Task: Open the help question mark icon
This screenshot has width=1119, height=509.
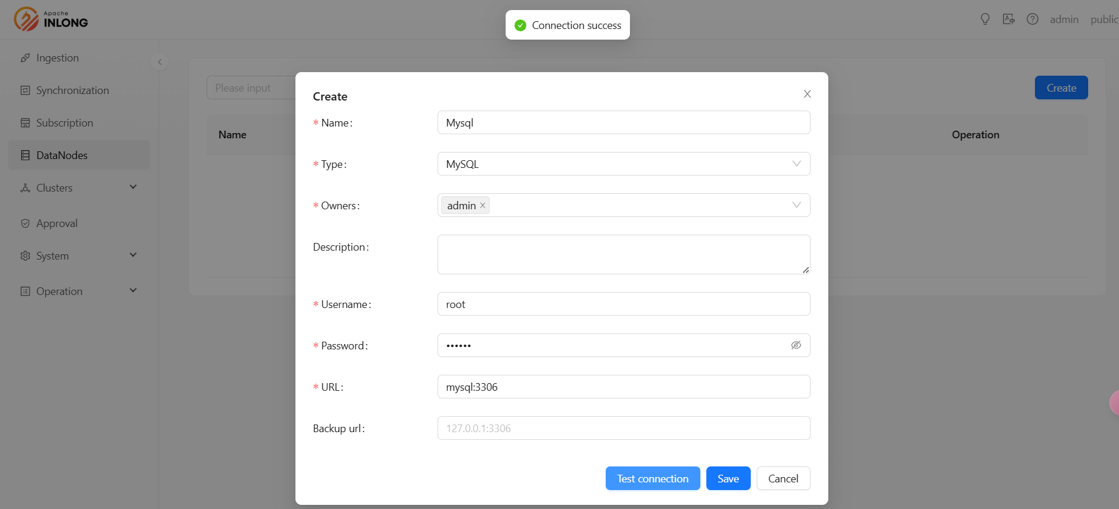Action: 1032,20
